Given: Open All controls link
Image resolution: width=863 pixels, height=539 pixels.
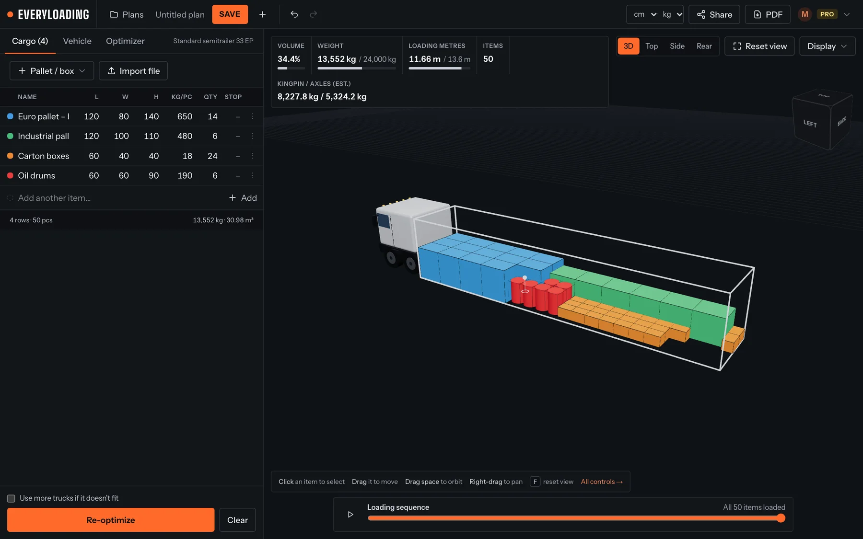Looking at the screenshot, I should click(x=602, y=482).
